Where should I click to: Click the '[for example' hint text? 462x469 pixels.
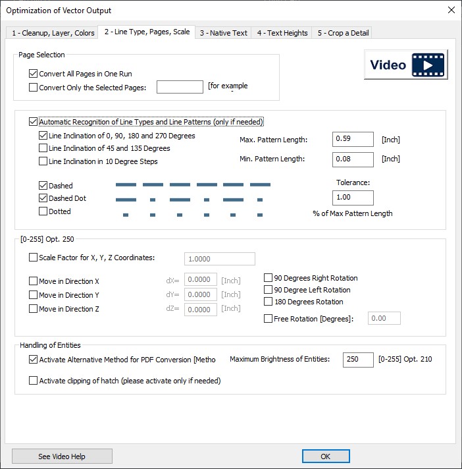pos(228,86)
